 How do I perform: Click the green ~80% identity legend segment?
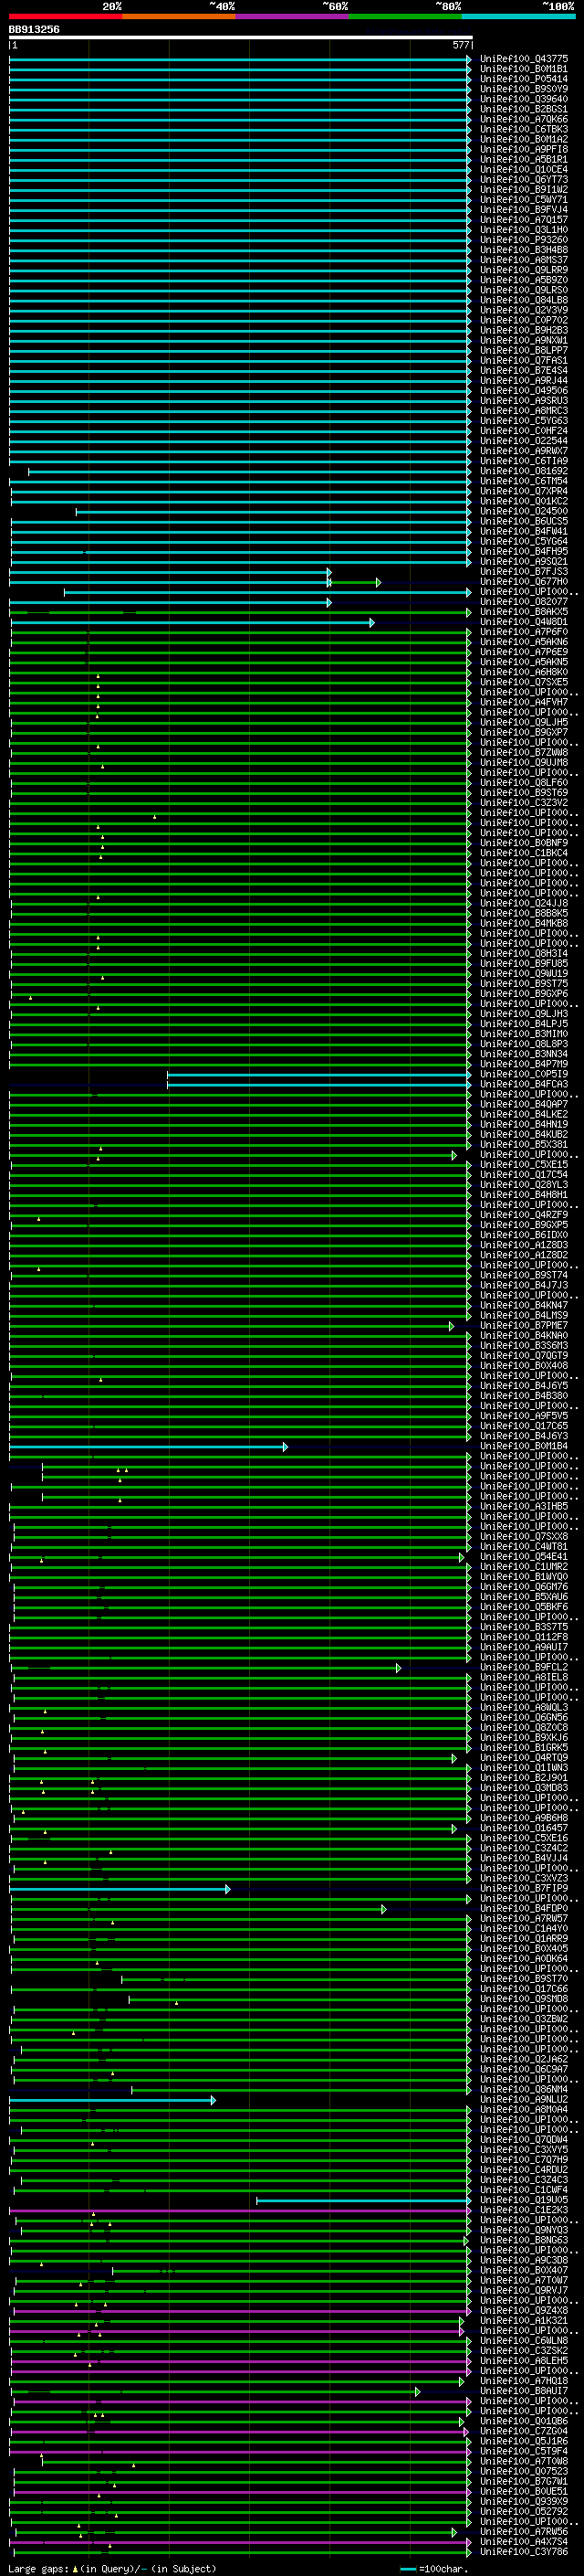(x=405, y=16)
